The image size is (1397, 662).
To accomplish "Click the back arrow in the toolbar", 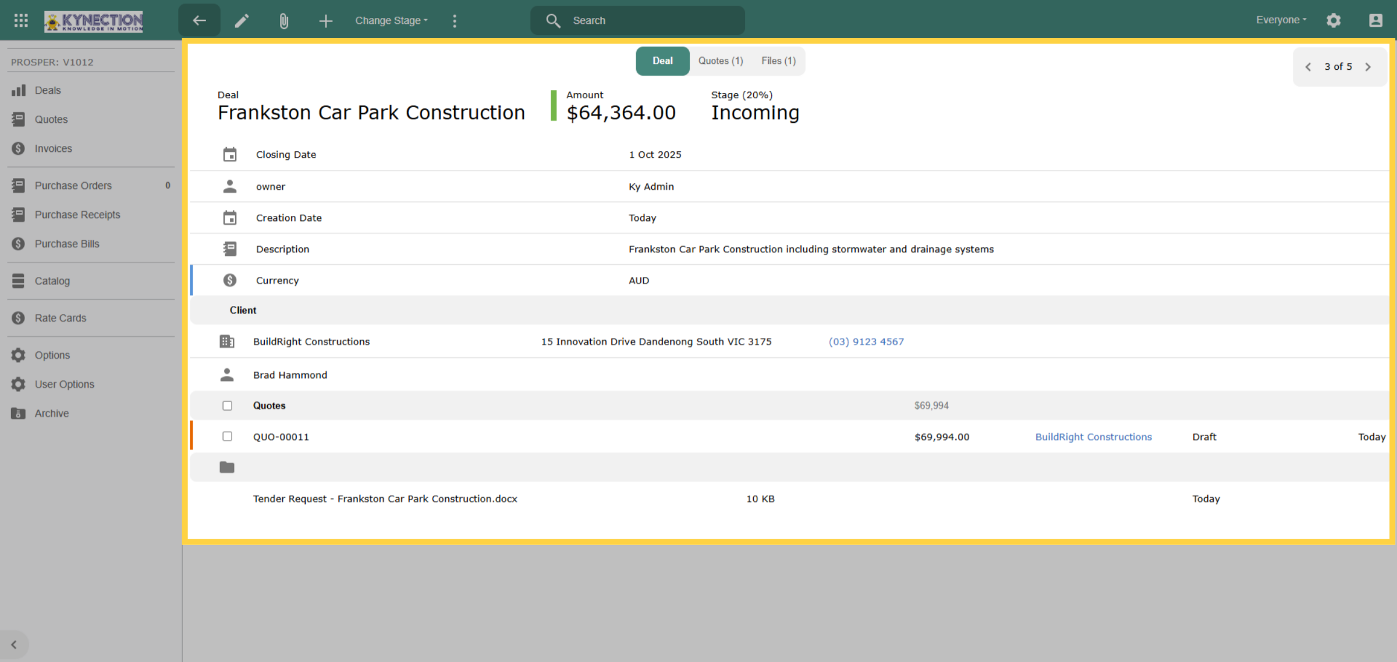I will pos(200,20).
